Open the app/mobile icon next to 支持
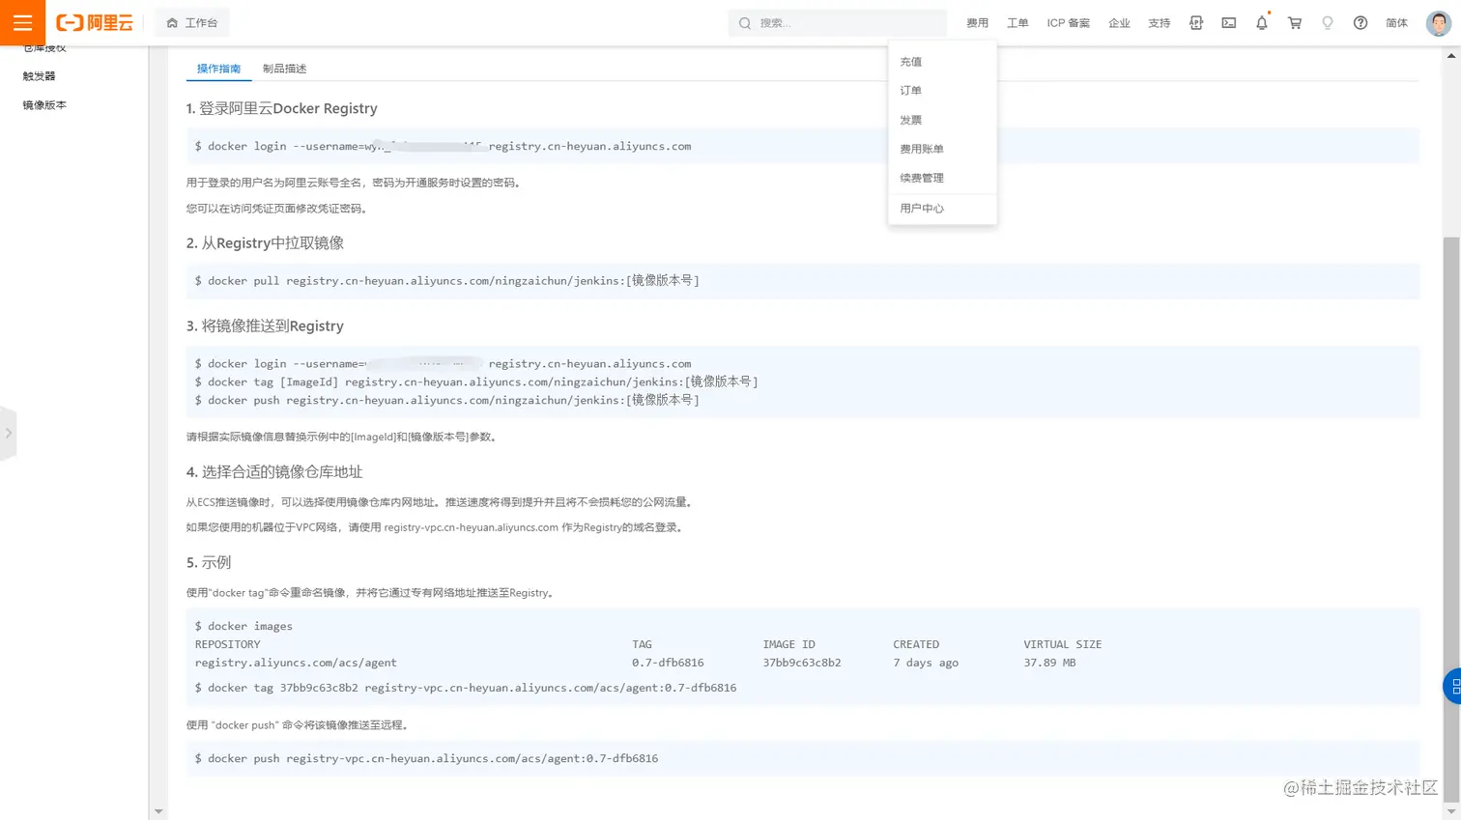 point(1196,23)
